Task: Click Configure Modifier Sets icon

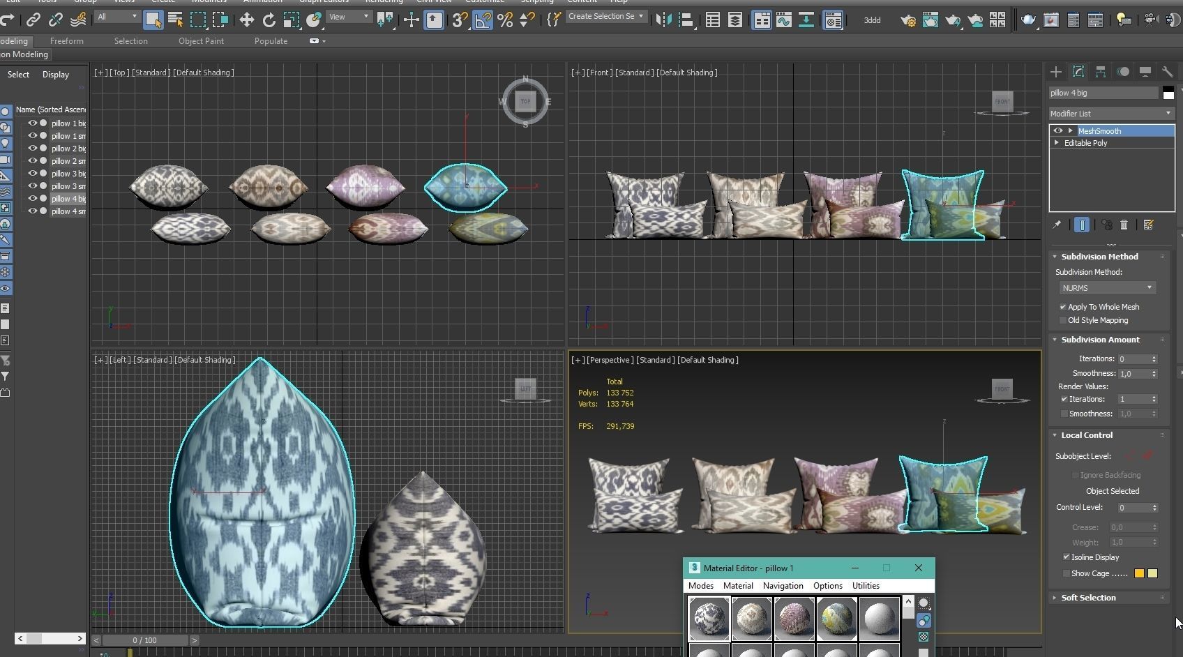Action: [1149, 225]
